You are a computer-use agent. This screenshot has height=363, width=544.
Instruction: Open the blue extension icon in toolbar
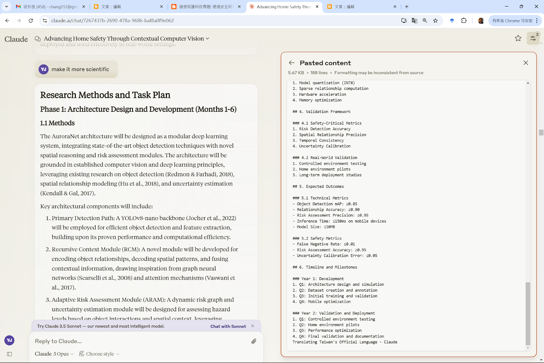coord(452,21)
